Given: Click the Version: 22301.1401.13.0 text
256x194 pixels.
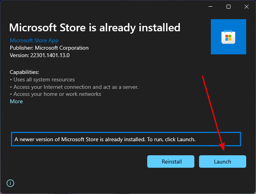Looking at the screenshot, I should (40, 55).
